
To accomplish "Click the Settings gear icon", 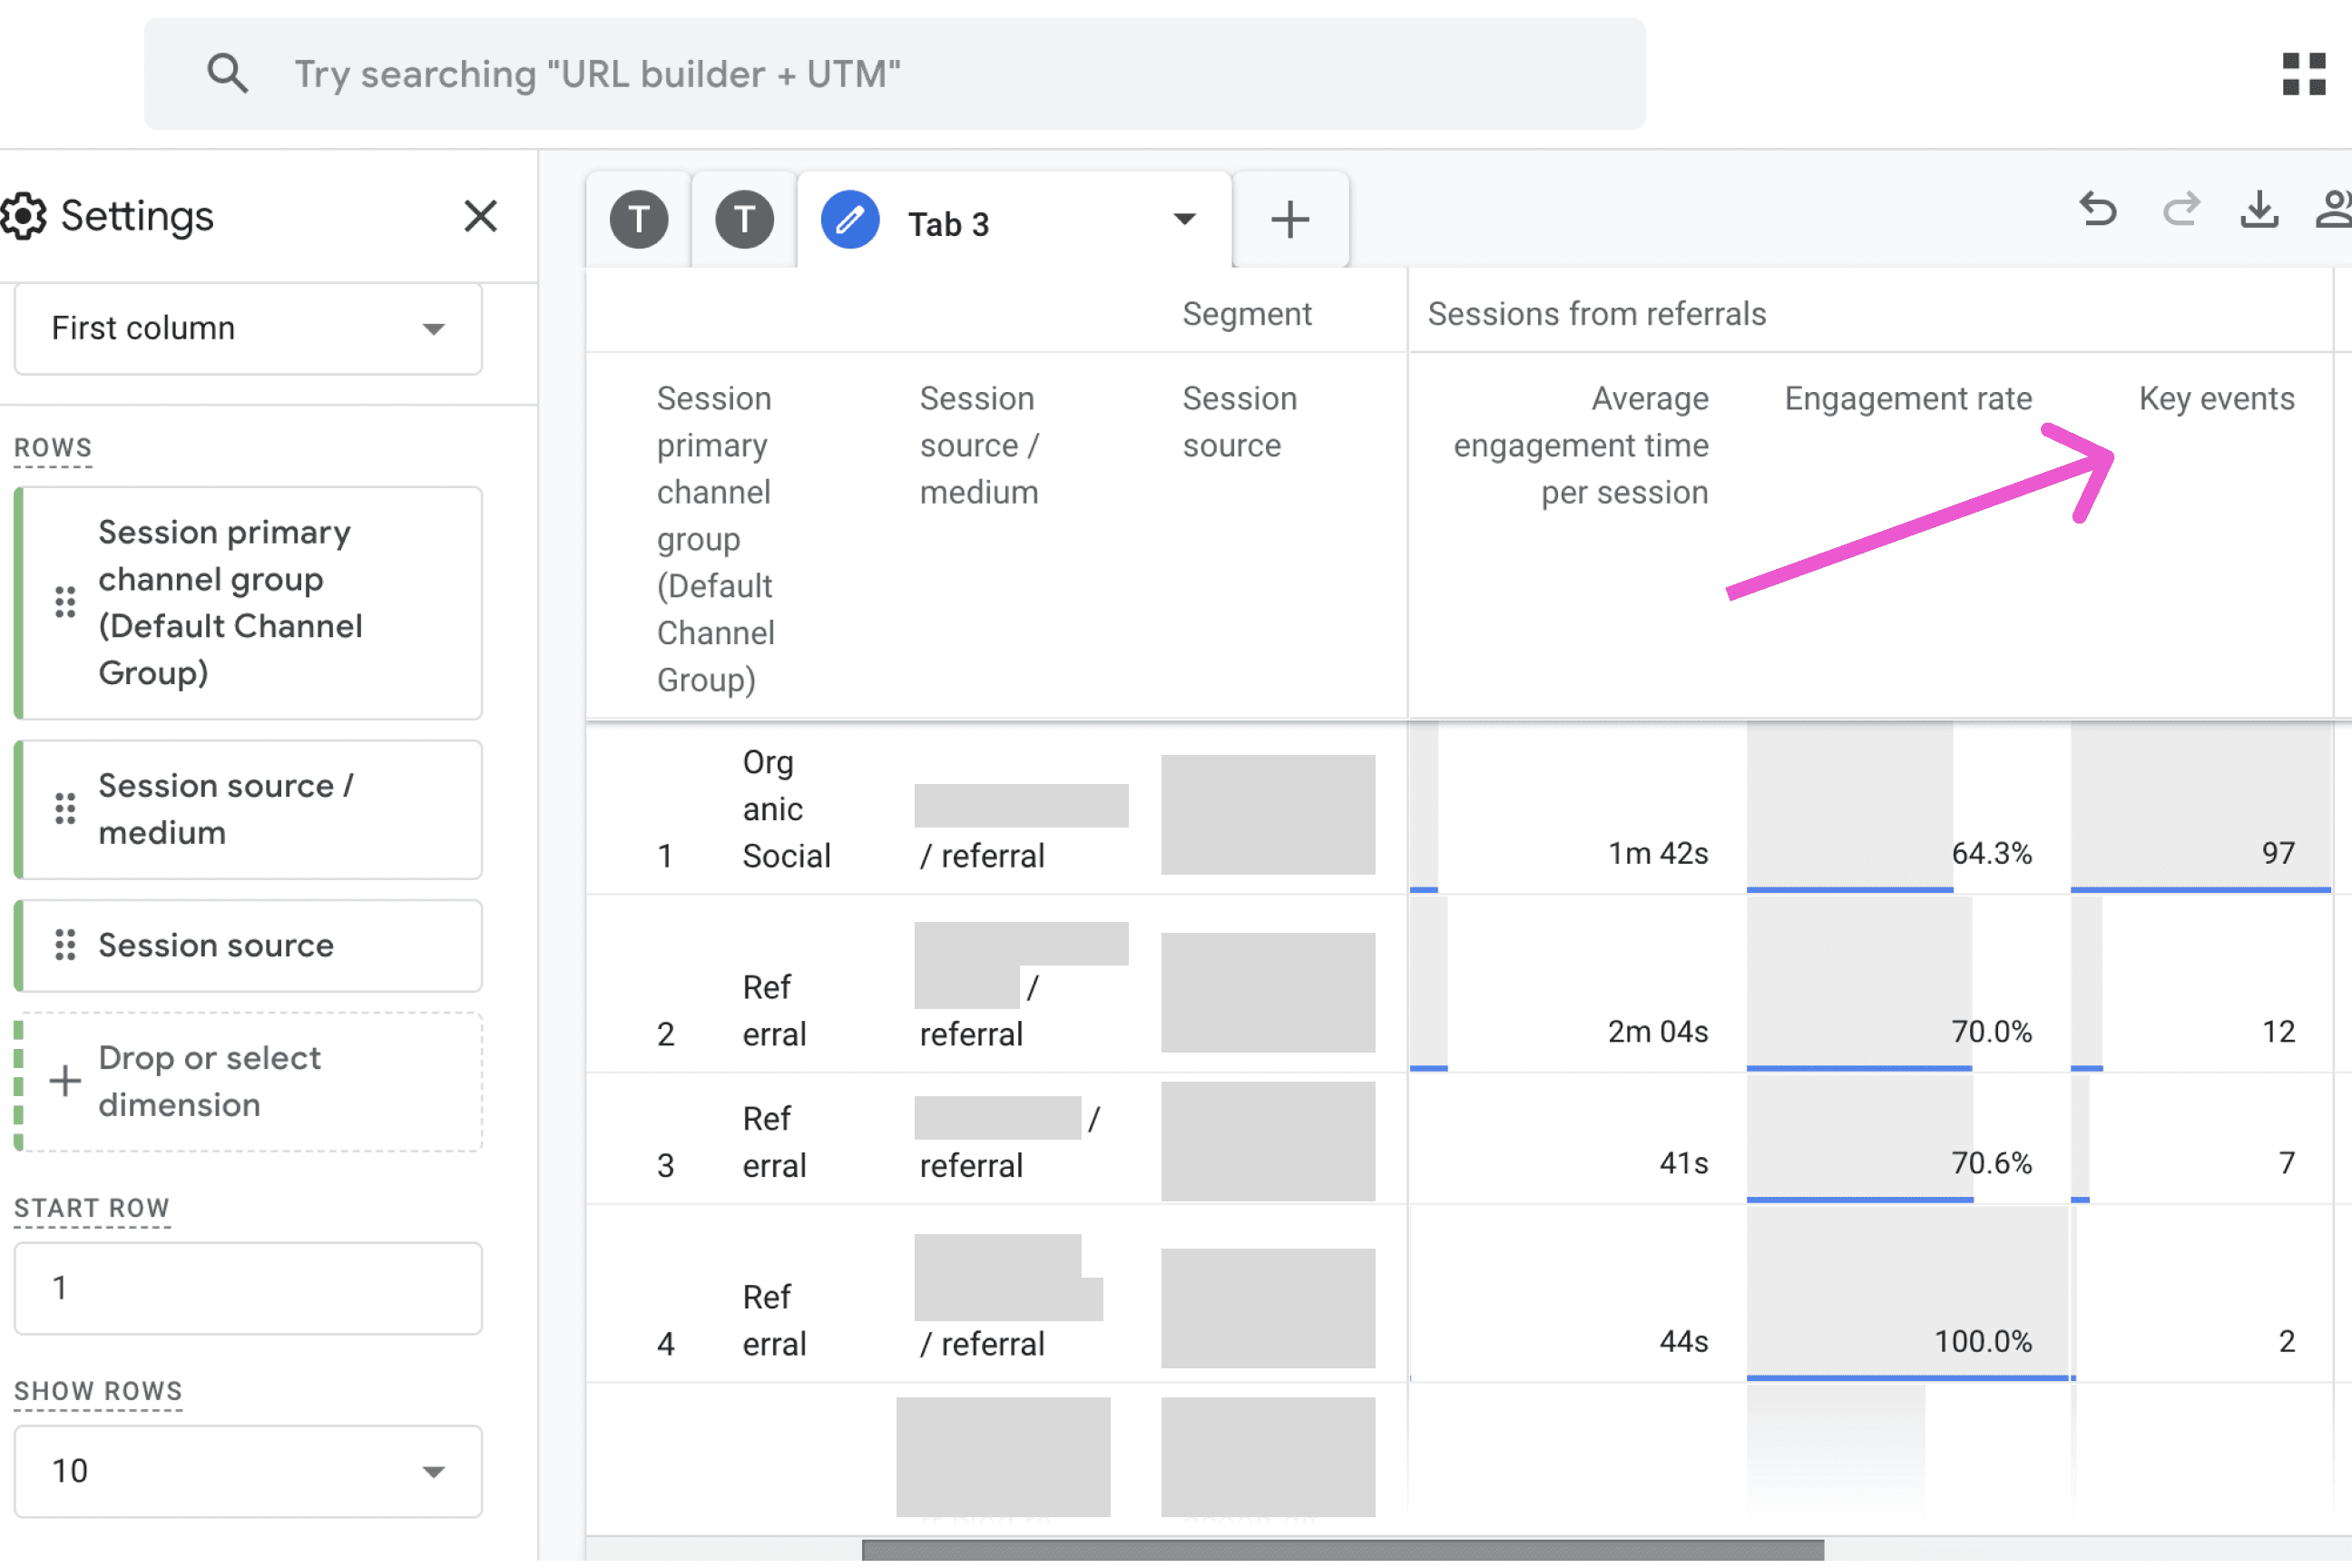I will point(25,216).
